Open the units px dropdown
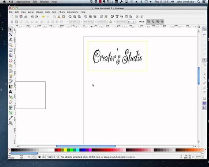This screenshot has width=209, height=167. tap(131, 22)
